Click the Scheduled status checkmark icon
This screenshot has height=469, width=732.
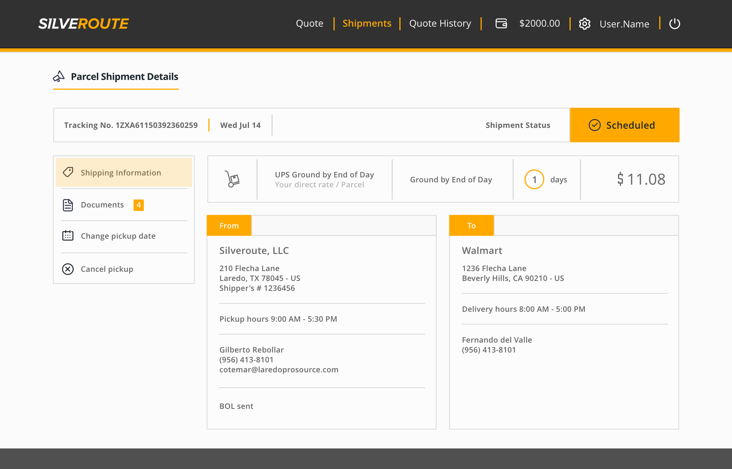(x=594, y=125)
